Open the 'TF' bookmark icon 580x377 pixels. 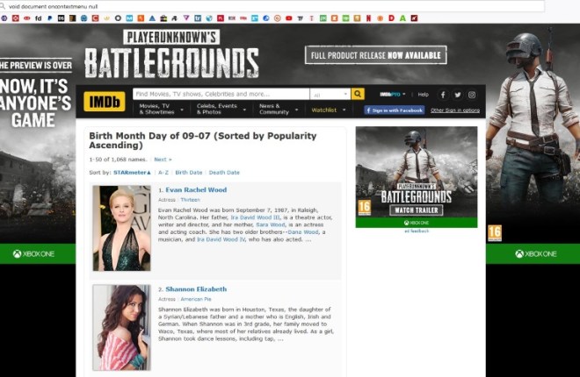(x=300, y=18)
